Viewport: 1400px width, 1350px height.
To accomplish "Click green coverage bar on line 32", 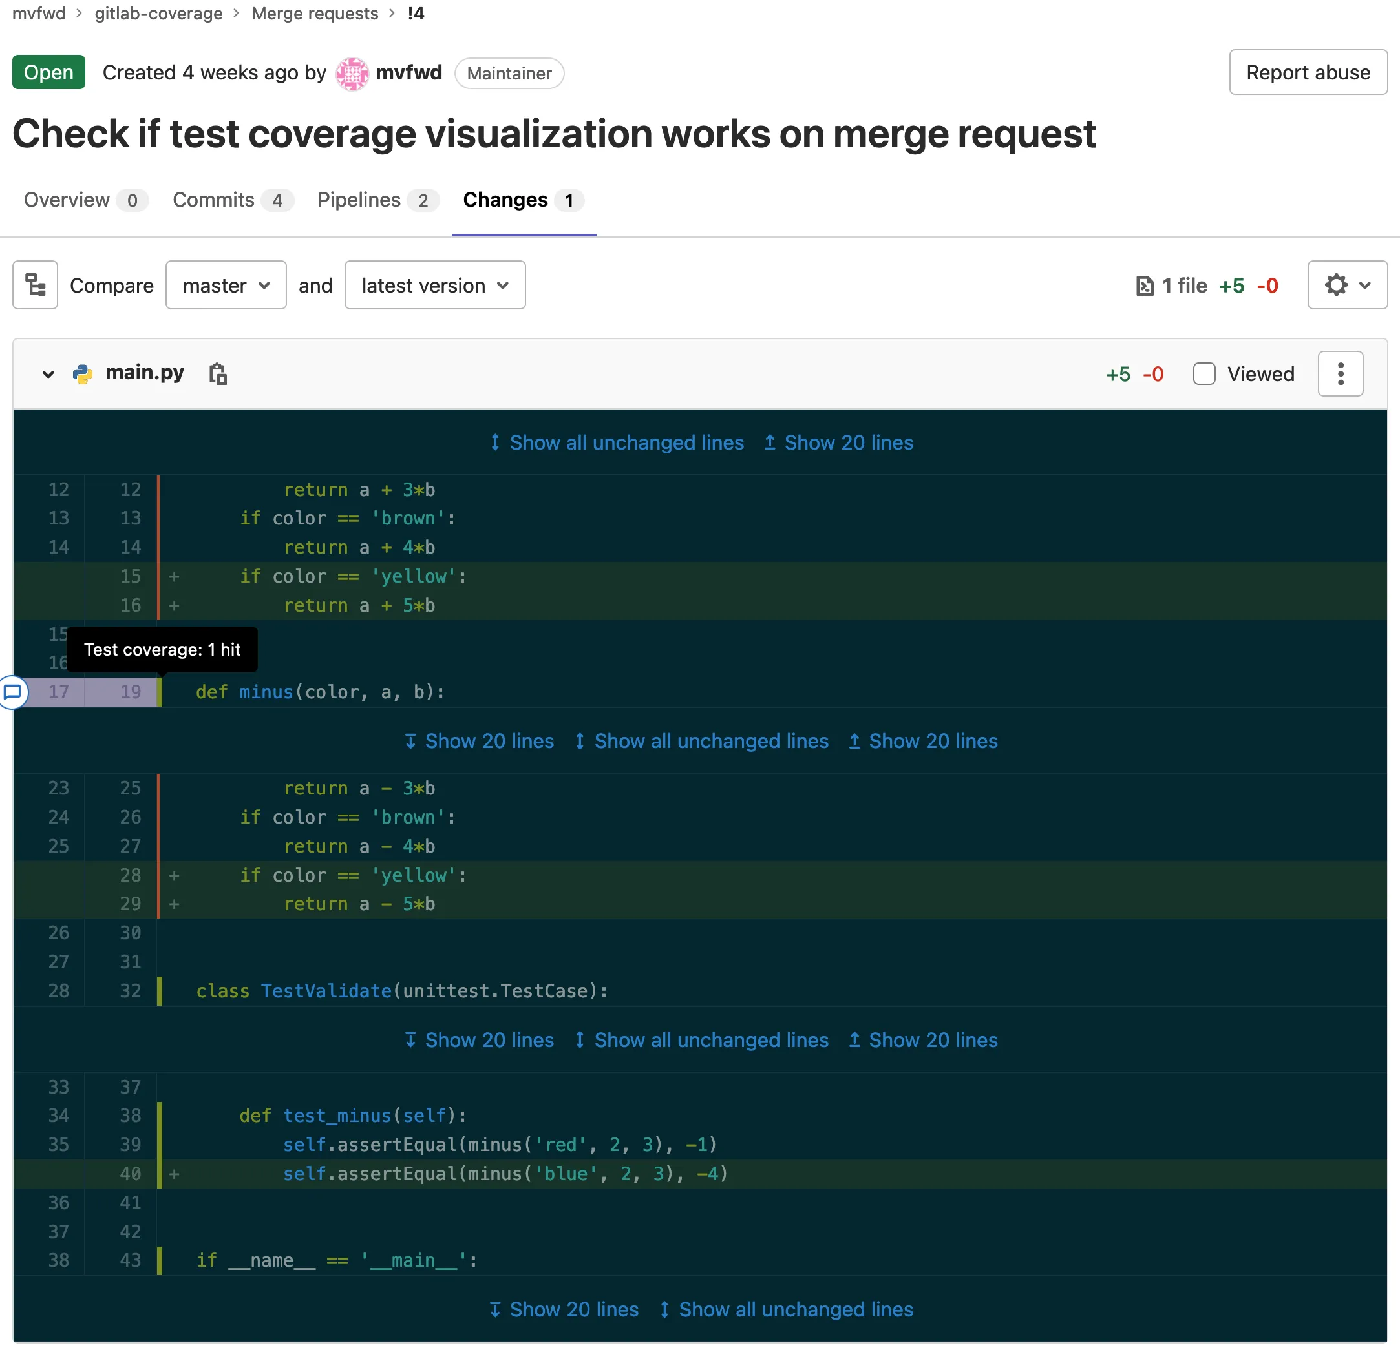I will click(160, 990).
